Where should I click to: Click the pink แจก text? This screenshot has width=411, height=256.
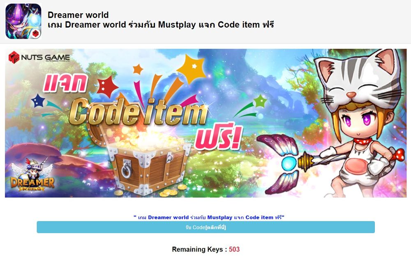[x=65, y=83]
